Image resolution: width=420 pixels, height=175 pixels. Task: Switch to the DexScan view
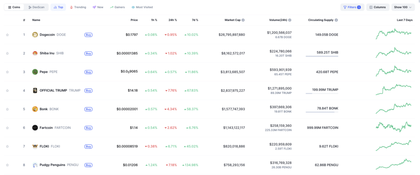pyautogui.click(x=37, y=7)
